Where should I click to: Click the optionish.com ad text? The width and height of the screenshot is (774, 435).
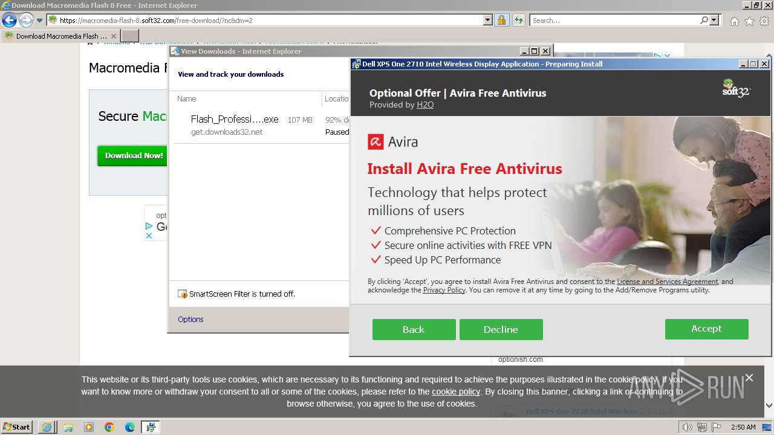[x=521, y=359]
